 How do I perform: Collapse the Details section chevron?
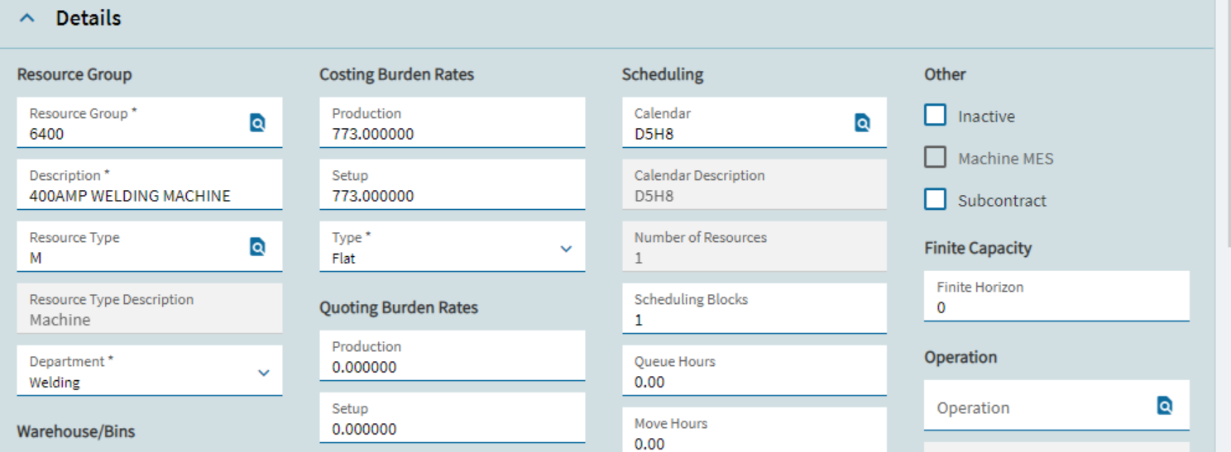tap(28, 18)
